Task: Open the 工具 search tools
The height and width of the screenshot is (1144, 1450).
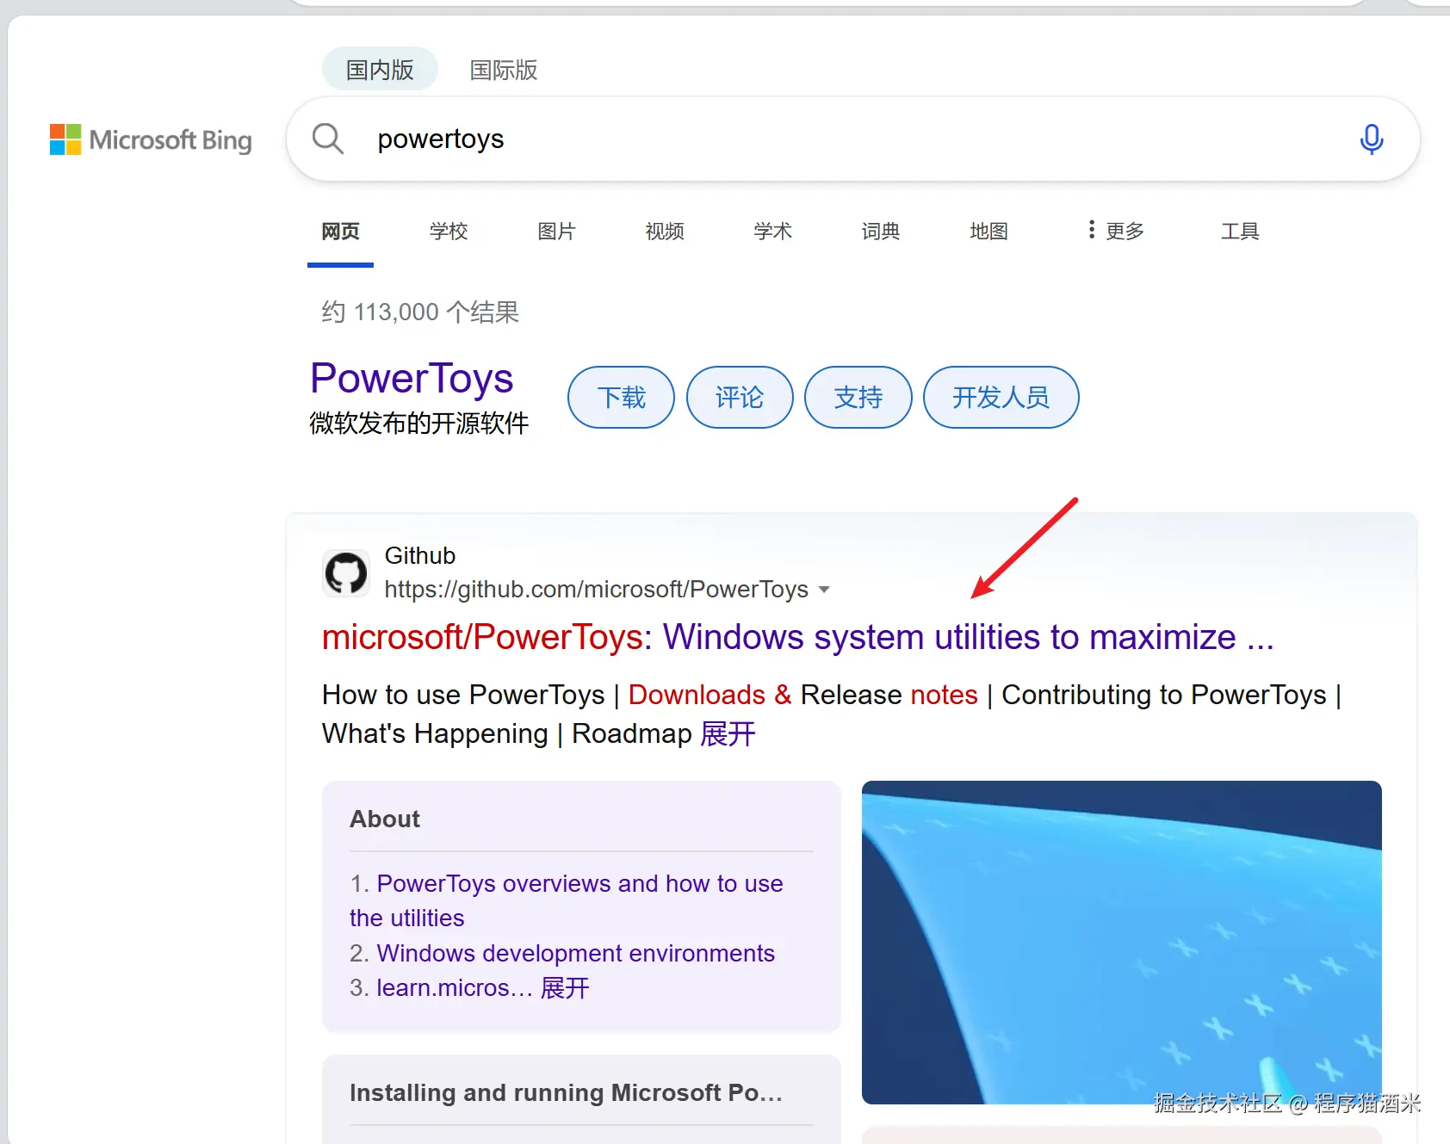Action: (x=1240, y=232)
